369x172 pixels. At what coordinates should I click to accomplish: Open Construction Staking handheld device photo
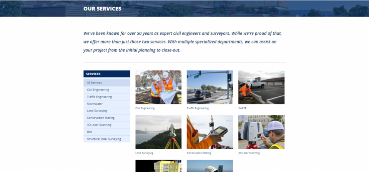(x=210, y=132)
